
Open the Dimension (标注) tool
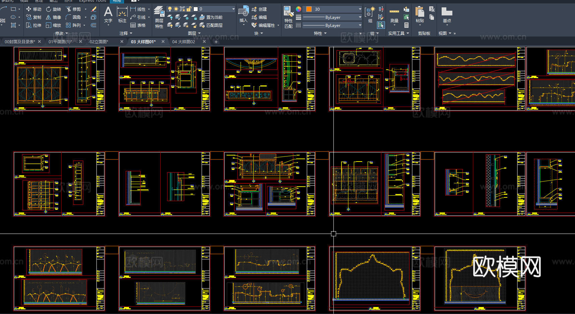coord(122,15)
